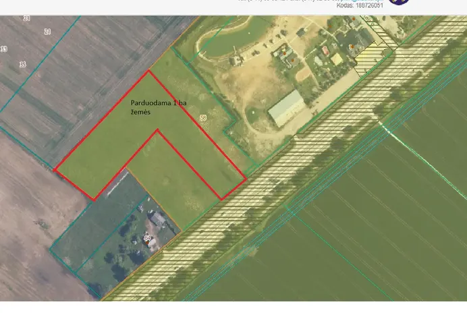Viewport: 467px width, 321px height.
Task: Select the small yellow hatched plot near houses
Action: coord(370,59)
